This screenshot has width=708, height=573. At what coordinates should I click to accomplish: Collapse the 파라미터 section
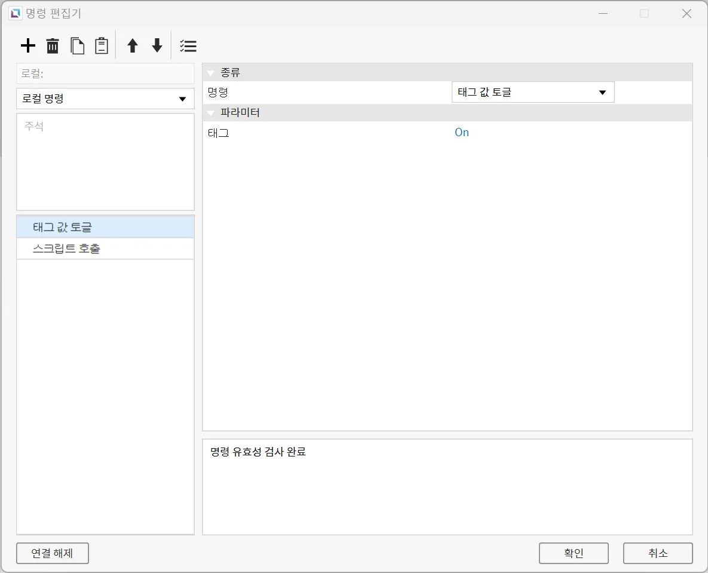pos(211,113)
